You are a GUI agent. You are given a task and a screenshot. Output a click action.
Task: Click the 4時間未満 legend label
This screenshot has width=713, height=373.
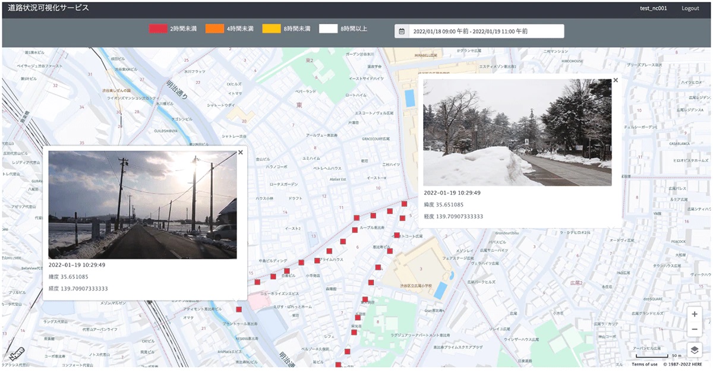click(240, 29)
